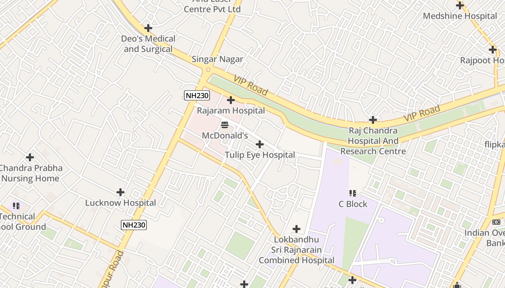Click the Rajpoot hospital cross marker

click(x=493, y=50)
